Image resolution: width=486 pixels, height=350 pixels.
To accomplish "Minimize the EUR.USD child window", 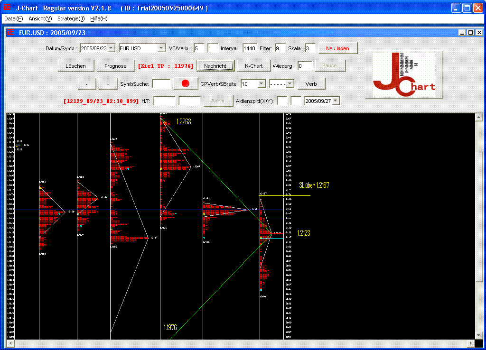I will pyautogui.click(x=462, y=33).
